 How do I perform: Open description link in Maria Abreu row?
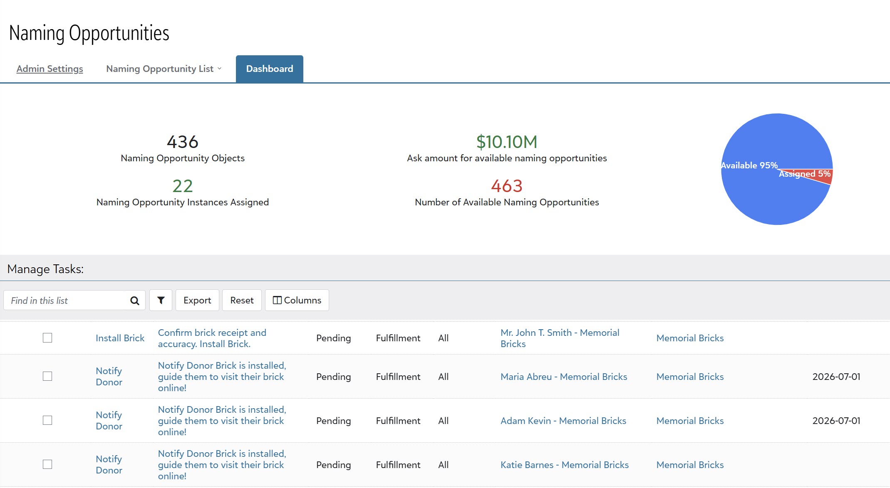coord(222,377)
